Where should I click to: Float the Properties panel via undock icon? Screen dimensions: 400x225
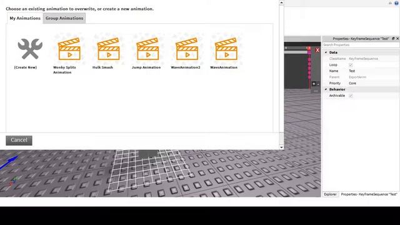coord(393,39)
